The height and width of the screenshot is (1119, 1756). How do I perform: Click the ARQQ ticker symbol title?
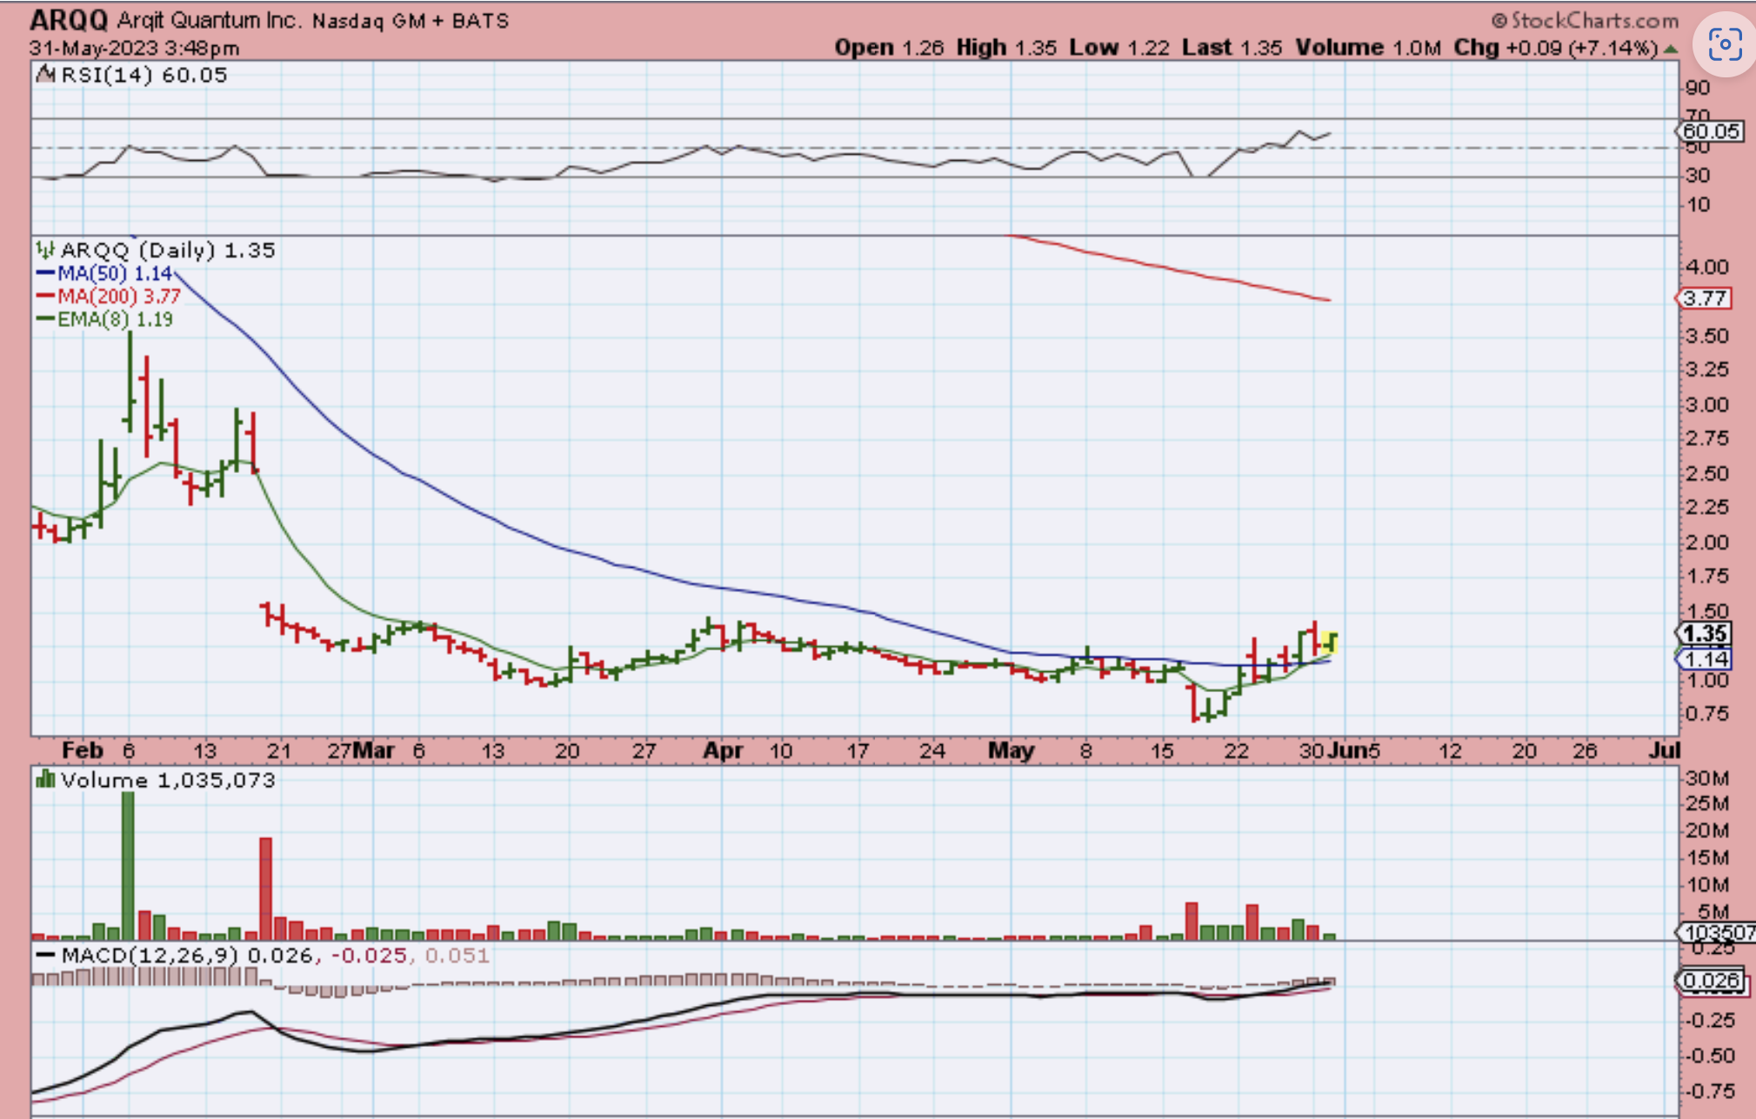[69, 20]
